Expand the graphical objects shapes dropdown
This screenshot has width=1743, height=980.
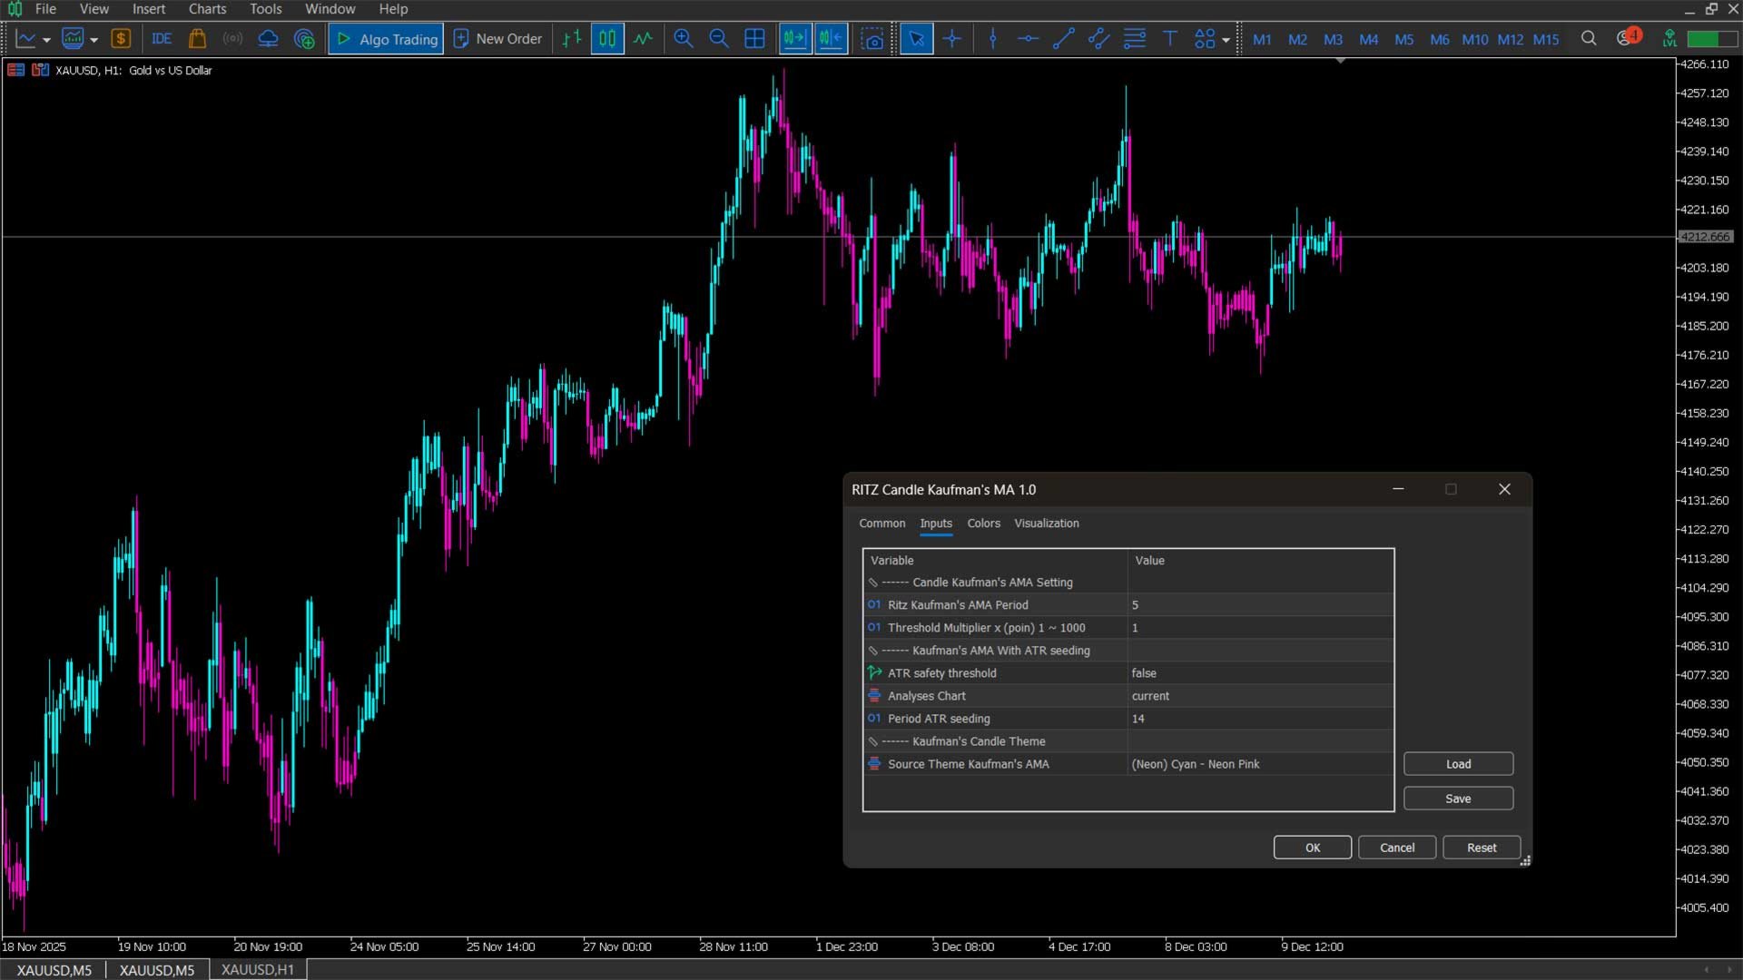coord(1226,40)
